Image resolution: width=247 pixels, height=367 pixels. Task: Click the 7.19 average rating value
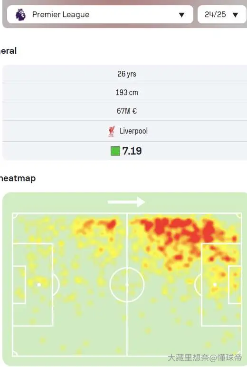132,151
